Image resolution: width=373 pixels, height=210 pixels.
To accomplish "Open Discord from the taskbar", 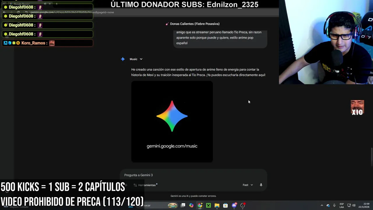I will point(234,205).
